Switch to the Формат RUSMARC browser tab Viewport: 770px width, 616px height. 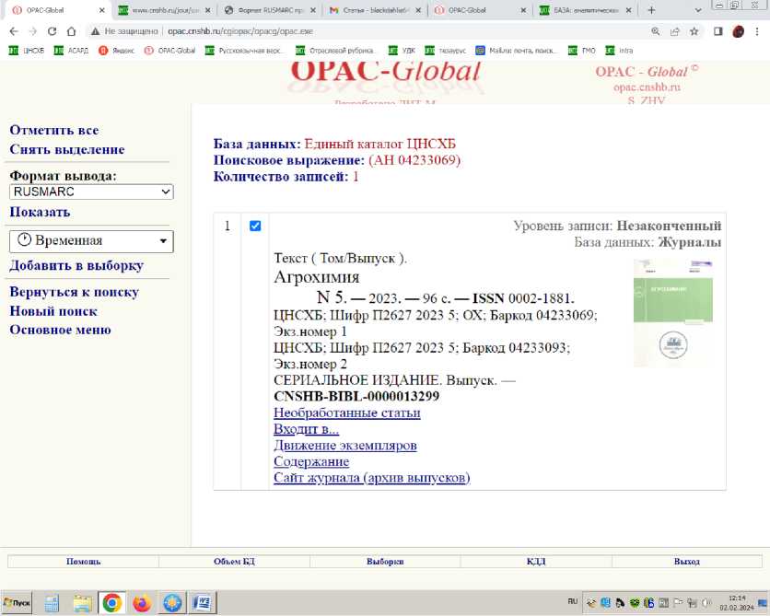tap(271, 10)
